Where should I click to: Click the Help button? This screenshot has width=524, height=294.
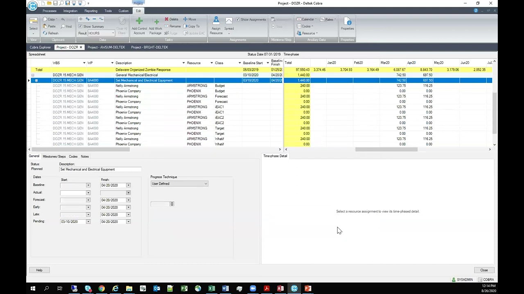point(39,270)
